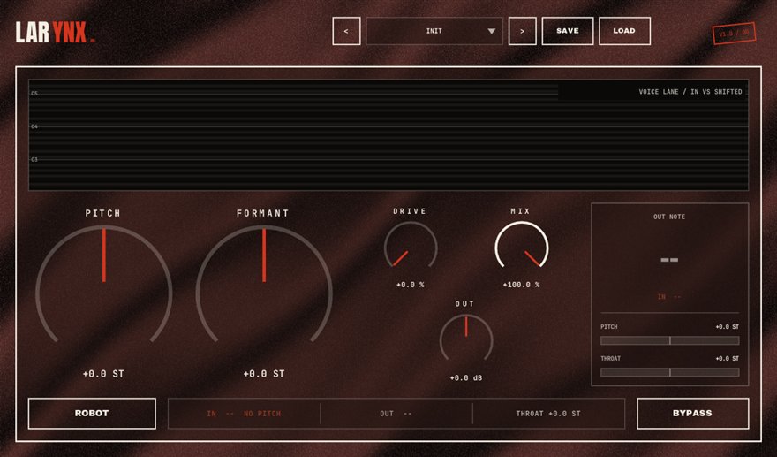Click the DRIVE knob
The height and width of the screenshot is (457, 777).
click(x=411, y=247)
